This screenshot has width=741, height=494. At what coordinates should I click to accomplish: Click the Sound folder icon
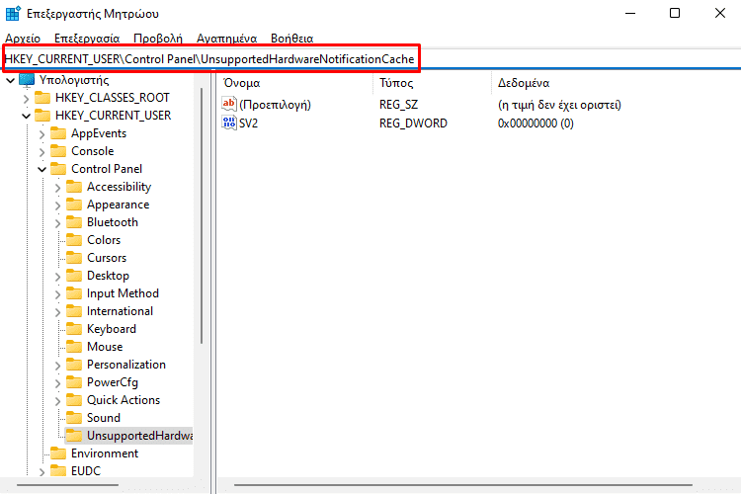[x=74, y=418]
